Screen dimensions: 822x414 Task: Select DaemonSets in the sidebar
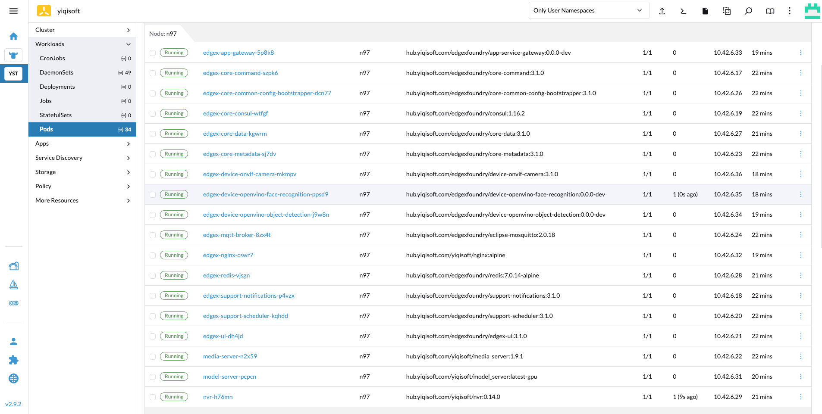tap(56, 72)
